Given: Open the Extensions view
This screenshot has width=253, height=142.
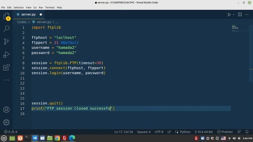Looking at the screenshot, I should coord(6,67).
